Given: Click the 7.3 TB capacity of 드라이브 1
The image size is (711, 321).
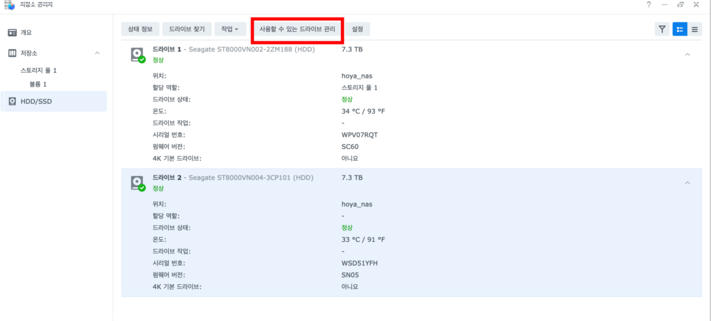Looking at the screenshot, I should (x=352, y=49).
